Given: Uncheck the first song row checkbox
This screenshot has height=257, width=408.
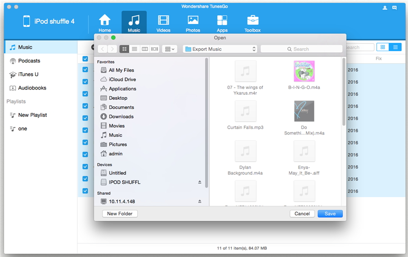Looking at the screenshot, I should (x=85, y=69).
